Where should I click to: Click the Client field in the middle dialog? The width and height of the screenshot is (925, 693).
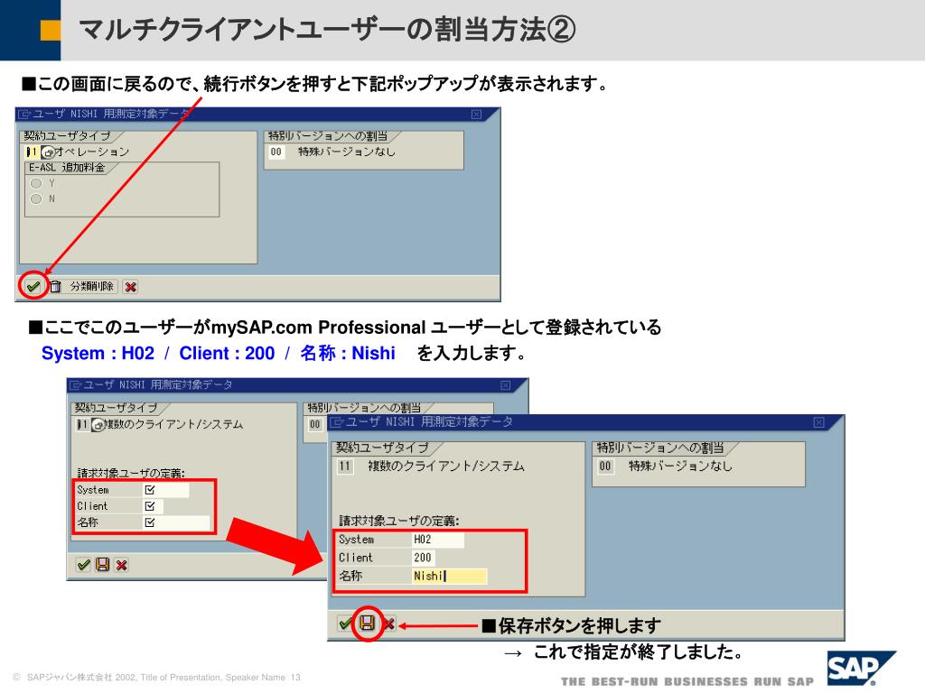click(x=153, y=506)
